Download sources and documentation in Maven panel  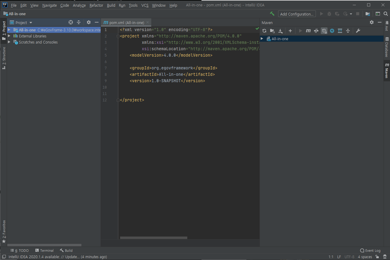coord(281,30)
